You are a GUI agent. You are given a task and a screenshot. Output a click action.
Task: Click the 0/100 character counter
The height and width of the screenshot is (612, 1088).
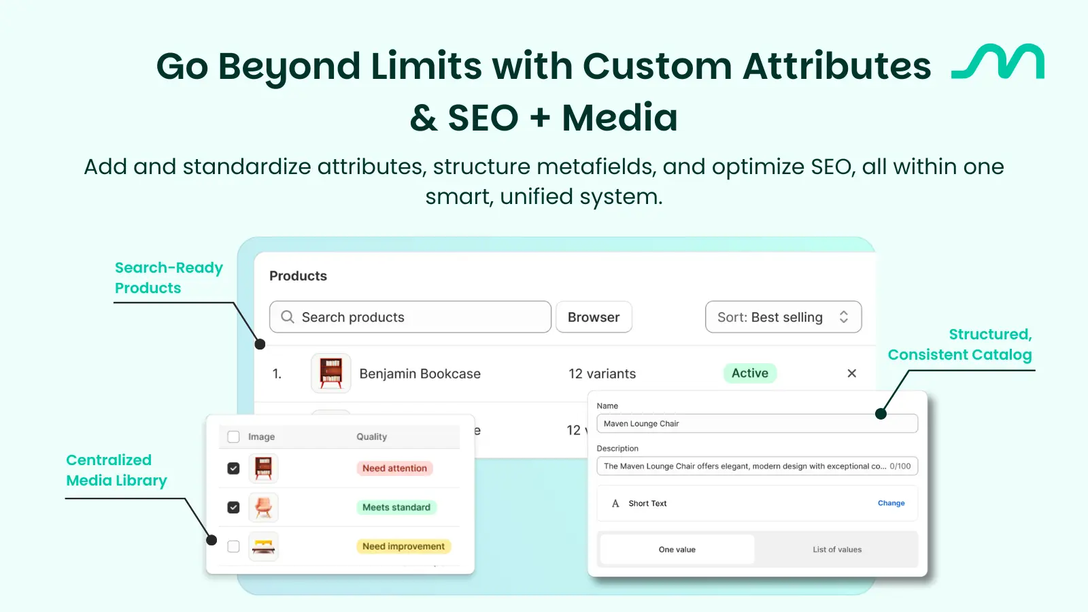900,466
